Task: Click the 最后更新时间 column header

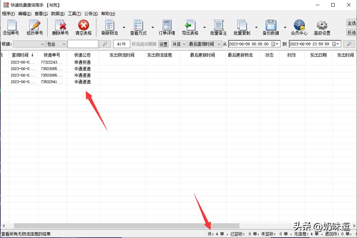Action: [x=203, y=55]
